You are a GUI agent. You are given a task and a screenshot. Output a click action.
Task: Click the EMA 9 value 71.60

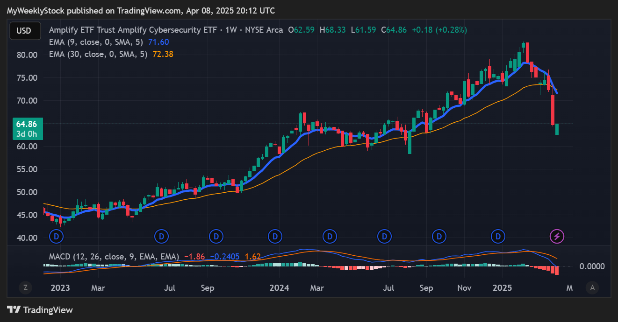[158, 42]
